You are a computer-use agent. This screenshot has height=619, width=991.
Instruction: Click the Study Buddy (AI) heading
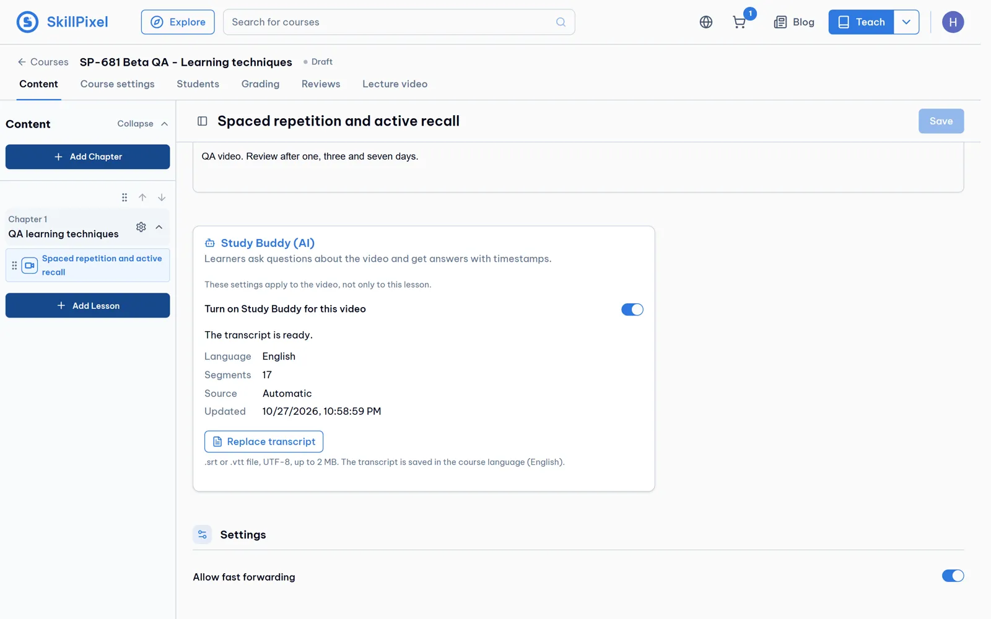tap(268, 243)
